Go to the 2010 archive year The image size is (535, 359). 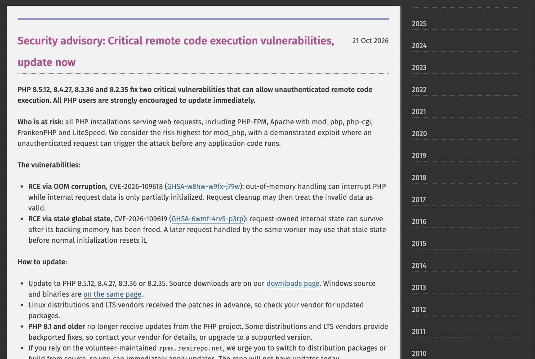419,354
